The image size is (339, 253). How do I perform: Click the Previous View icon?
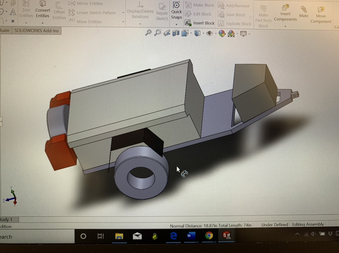point(167,33)
